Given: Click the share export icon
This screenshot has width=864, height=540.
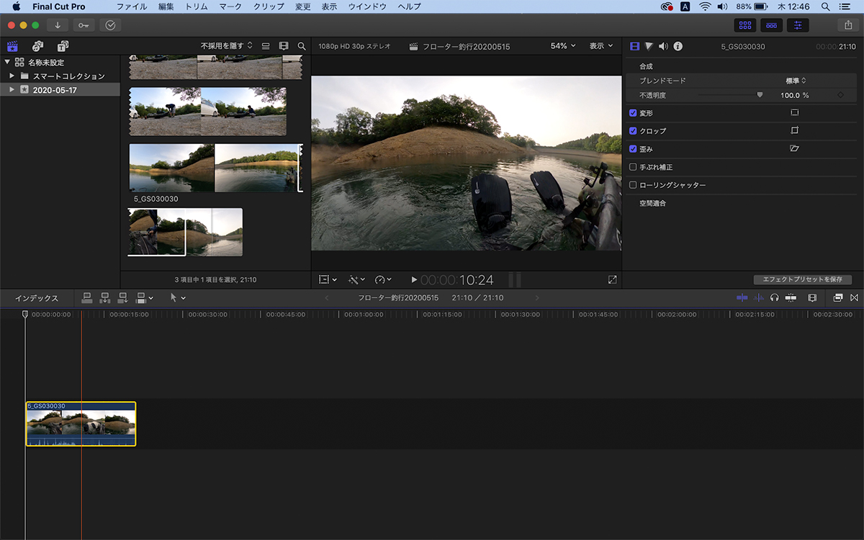Looking at the screenshot, I should [847, 25].
